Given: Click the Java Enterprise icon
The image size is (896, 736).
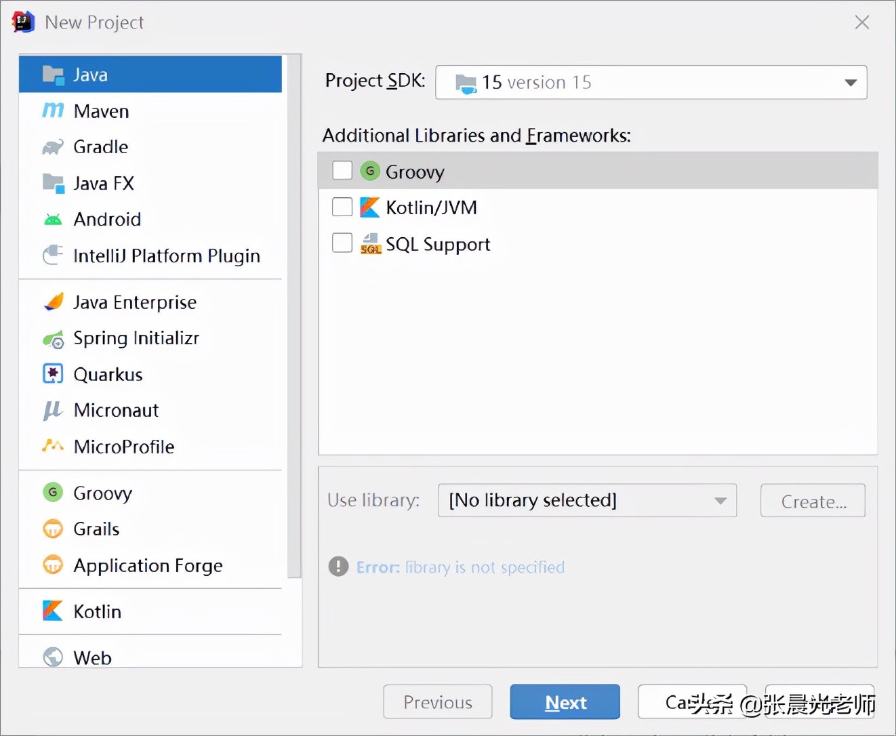Looking at the screenshot, I should click(53, 302).
